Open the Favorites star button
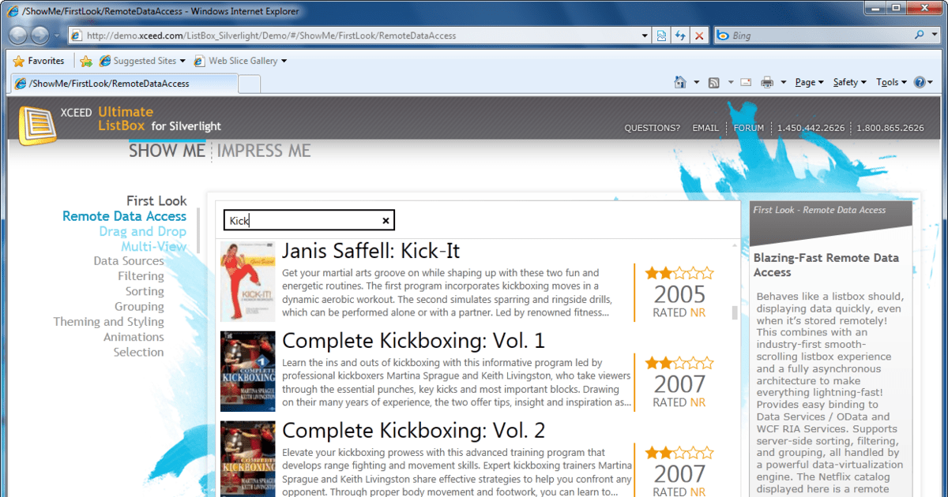This screenshot has height=497, width=948. pos(39,61)
